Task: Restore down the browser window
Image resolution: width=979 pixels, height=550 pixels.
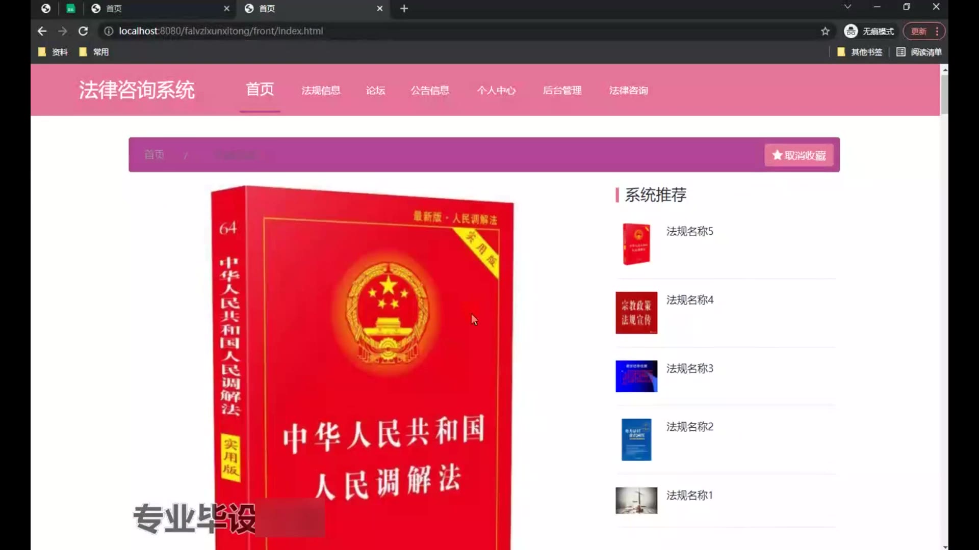Action: tap(907, 7)
